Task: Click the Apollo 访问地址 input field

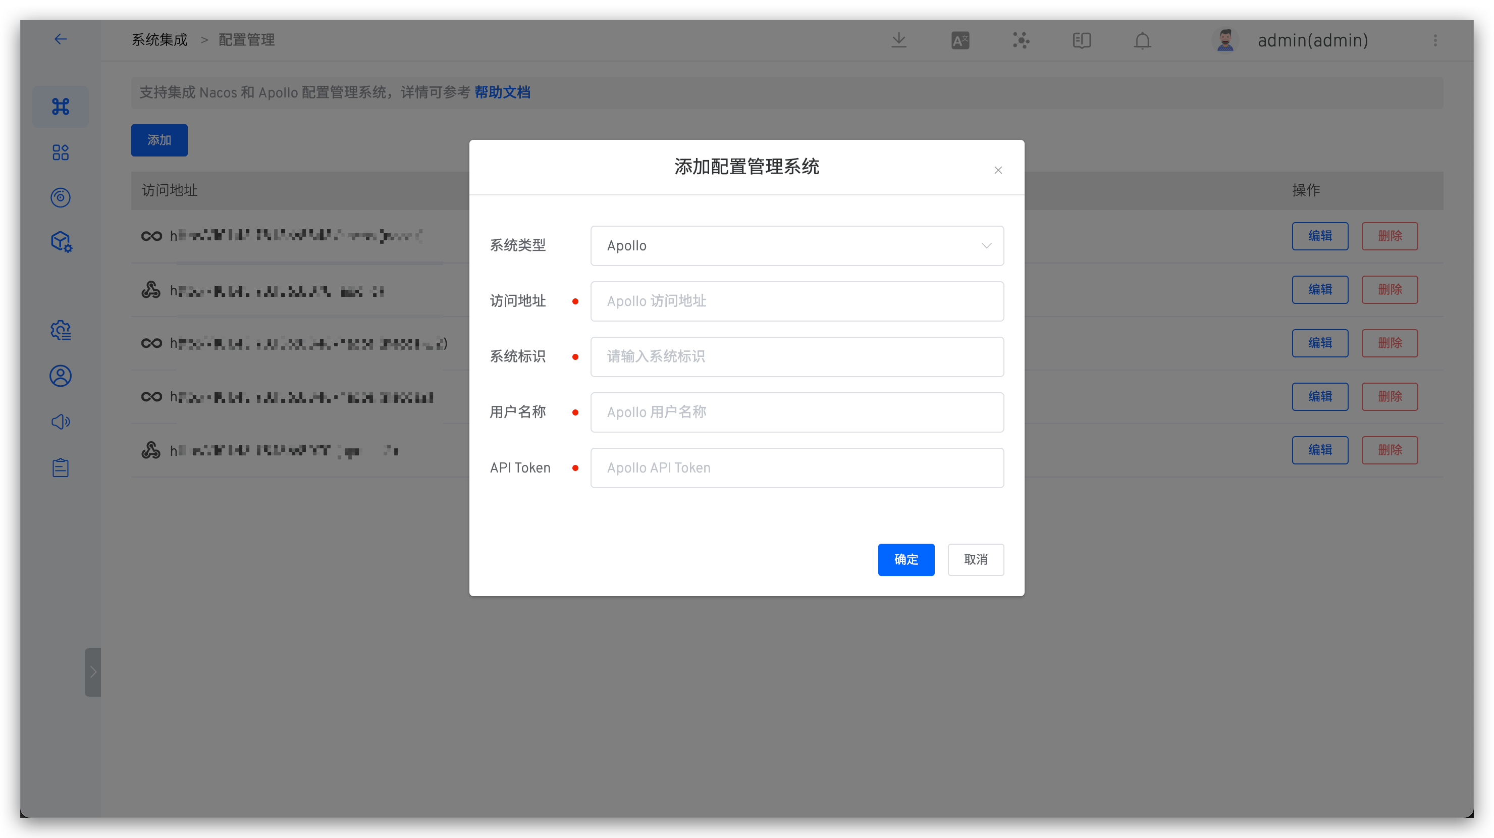Action: 796,301
